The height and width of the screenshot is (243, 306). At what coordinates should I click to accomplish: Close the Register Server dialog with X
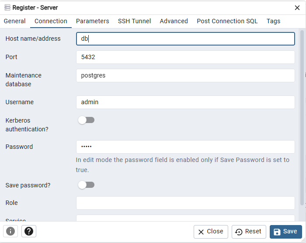click(297, 7)
